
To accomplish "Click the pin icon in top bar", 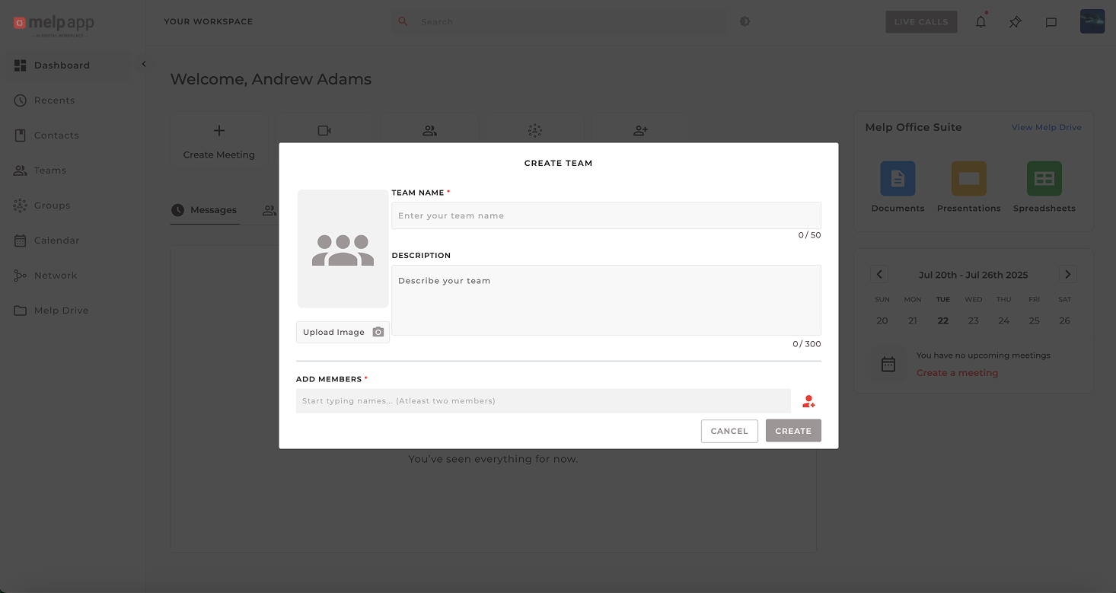I will pos(1016,22).
